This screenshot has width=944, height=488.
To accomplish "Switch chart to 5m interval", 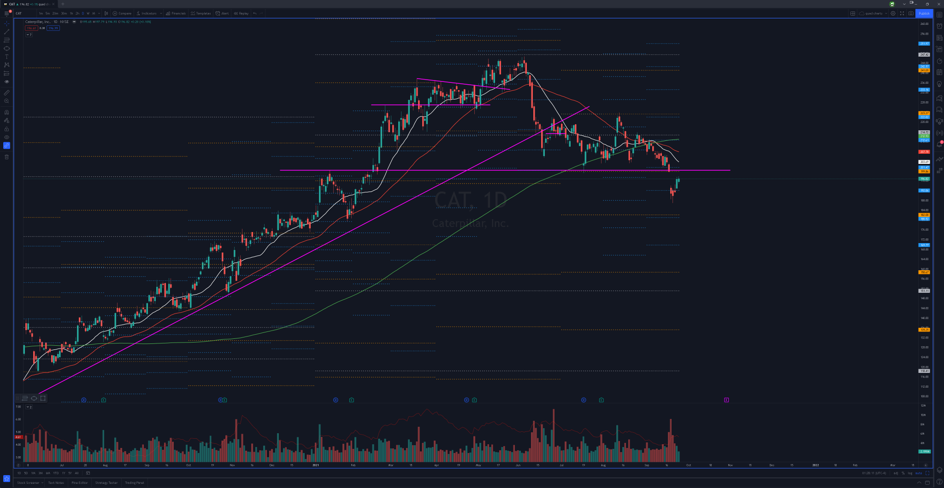I will pos(47,13).
